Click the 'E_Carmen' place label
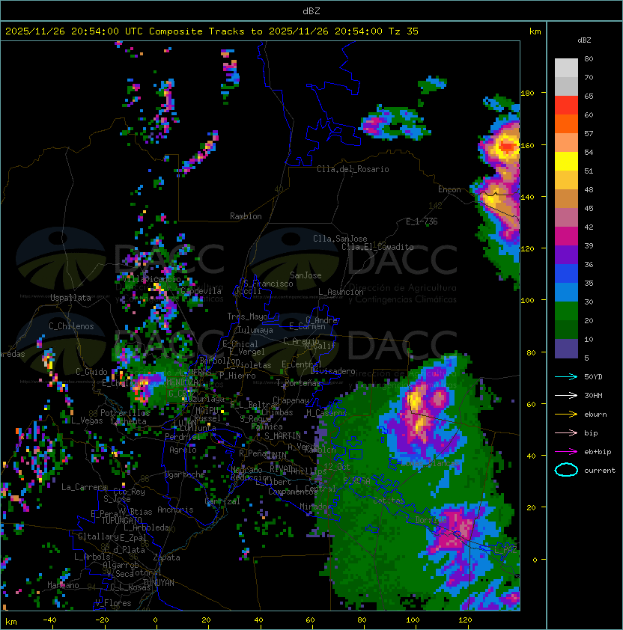Image resolution: width=623 pixels, height=630 pixels. point(307,326)
